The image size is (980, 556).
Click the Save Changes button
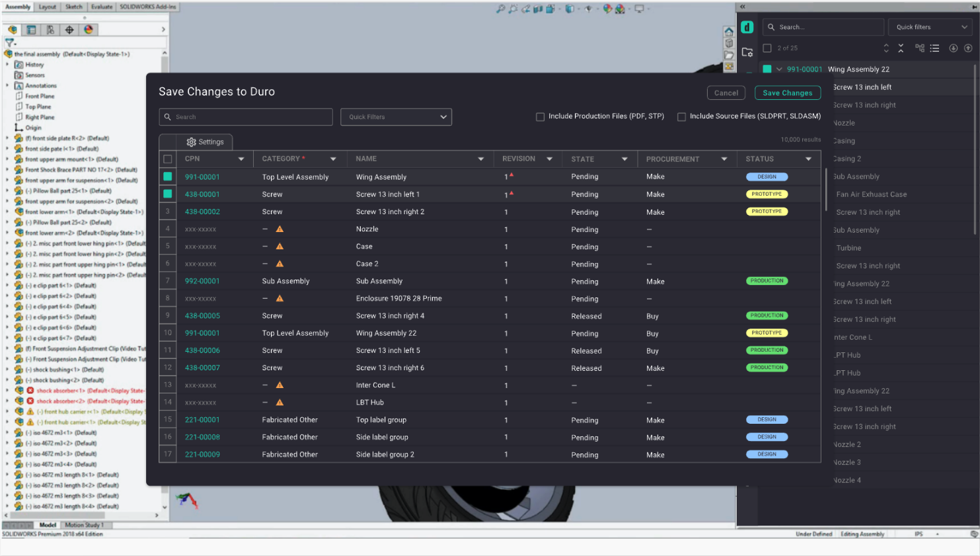click(788, 93)
